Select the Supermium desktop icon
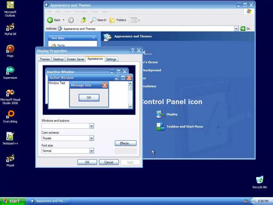Image resolution: width=273 pixels, height=205 pixels. (10, 73)
